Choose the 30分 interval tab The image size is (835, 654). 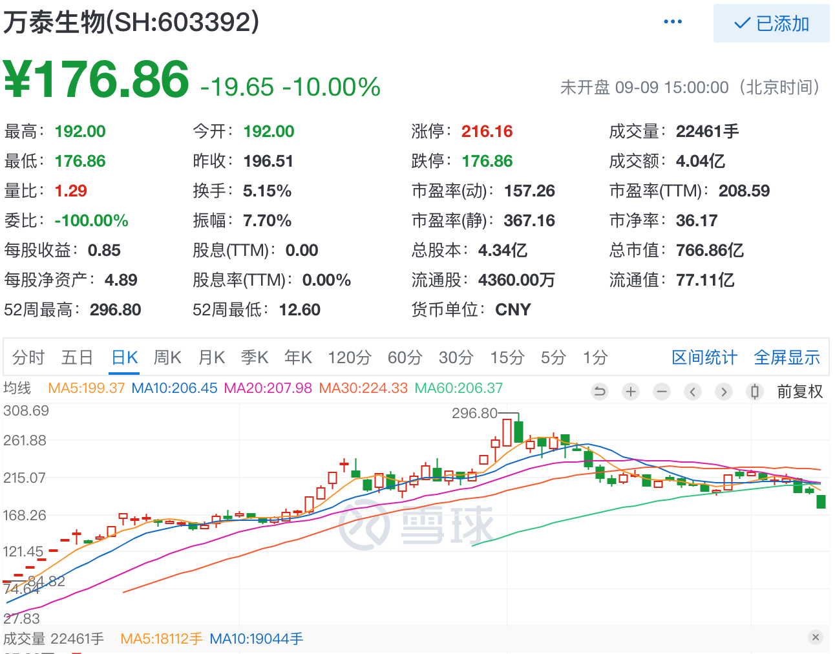[456, 357]
